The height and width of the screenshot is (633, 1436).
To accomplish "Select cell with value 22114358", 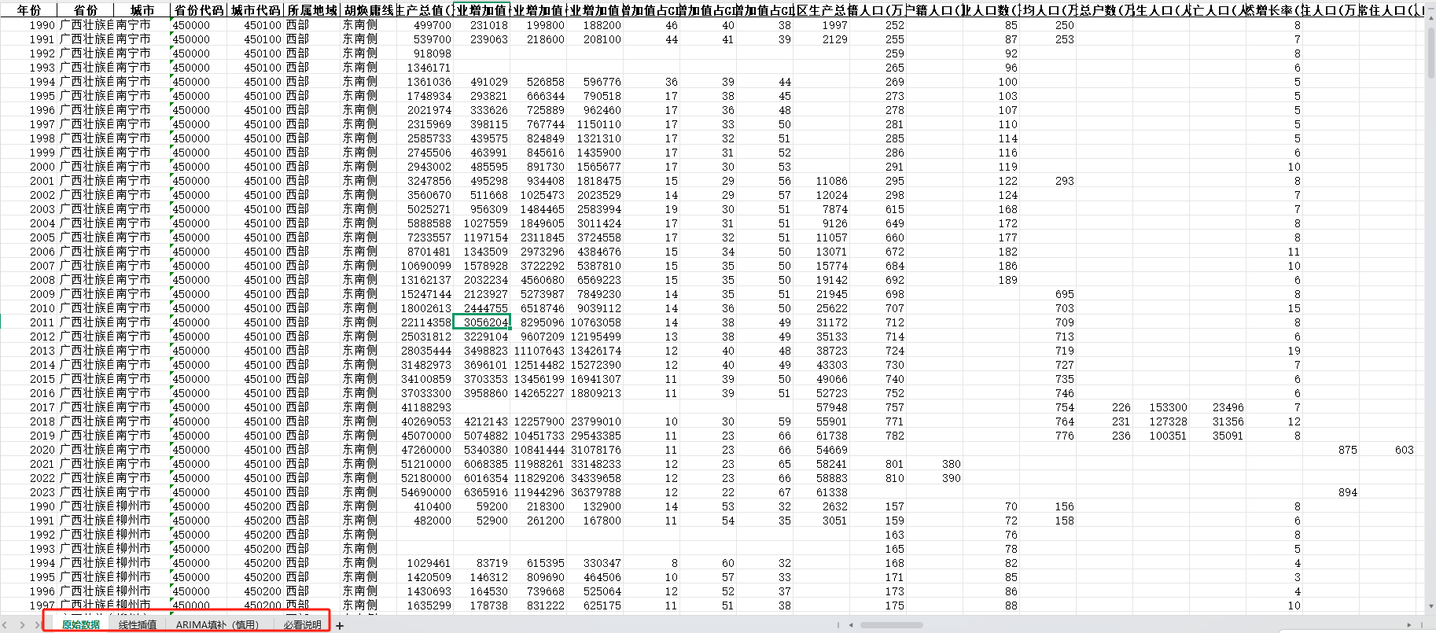I will (x=425, y=322).
